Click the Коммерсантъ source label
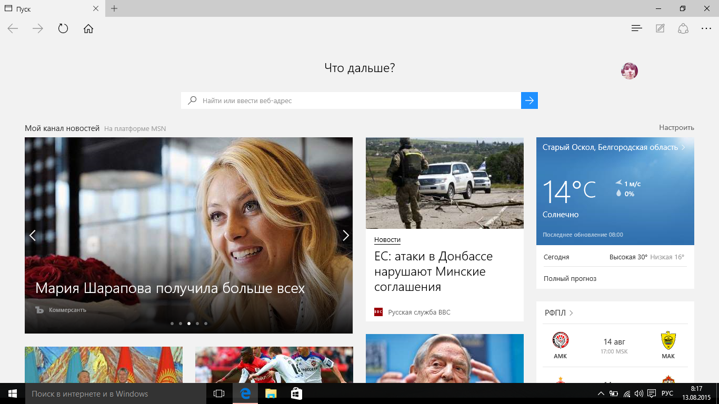 (x=67, y=310)
